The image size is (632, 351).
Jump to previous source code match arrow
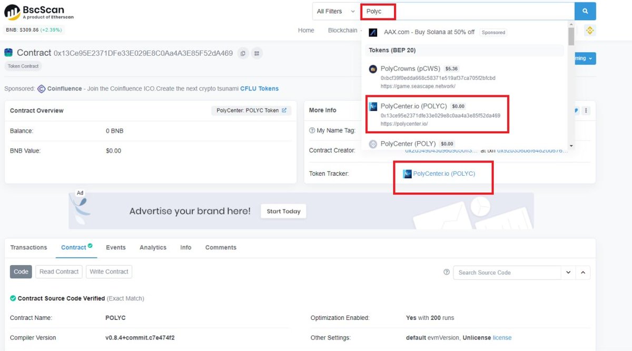point(583,273)
